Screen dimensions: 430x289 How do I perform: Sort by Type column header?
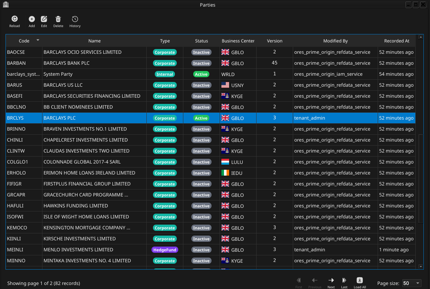click(x=165, y=41)
